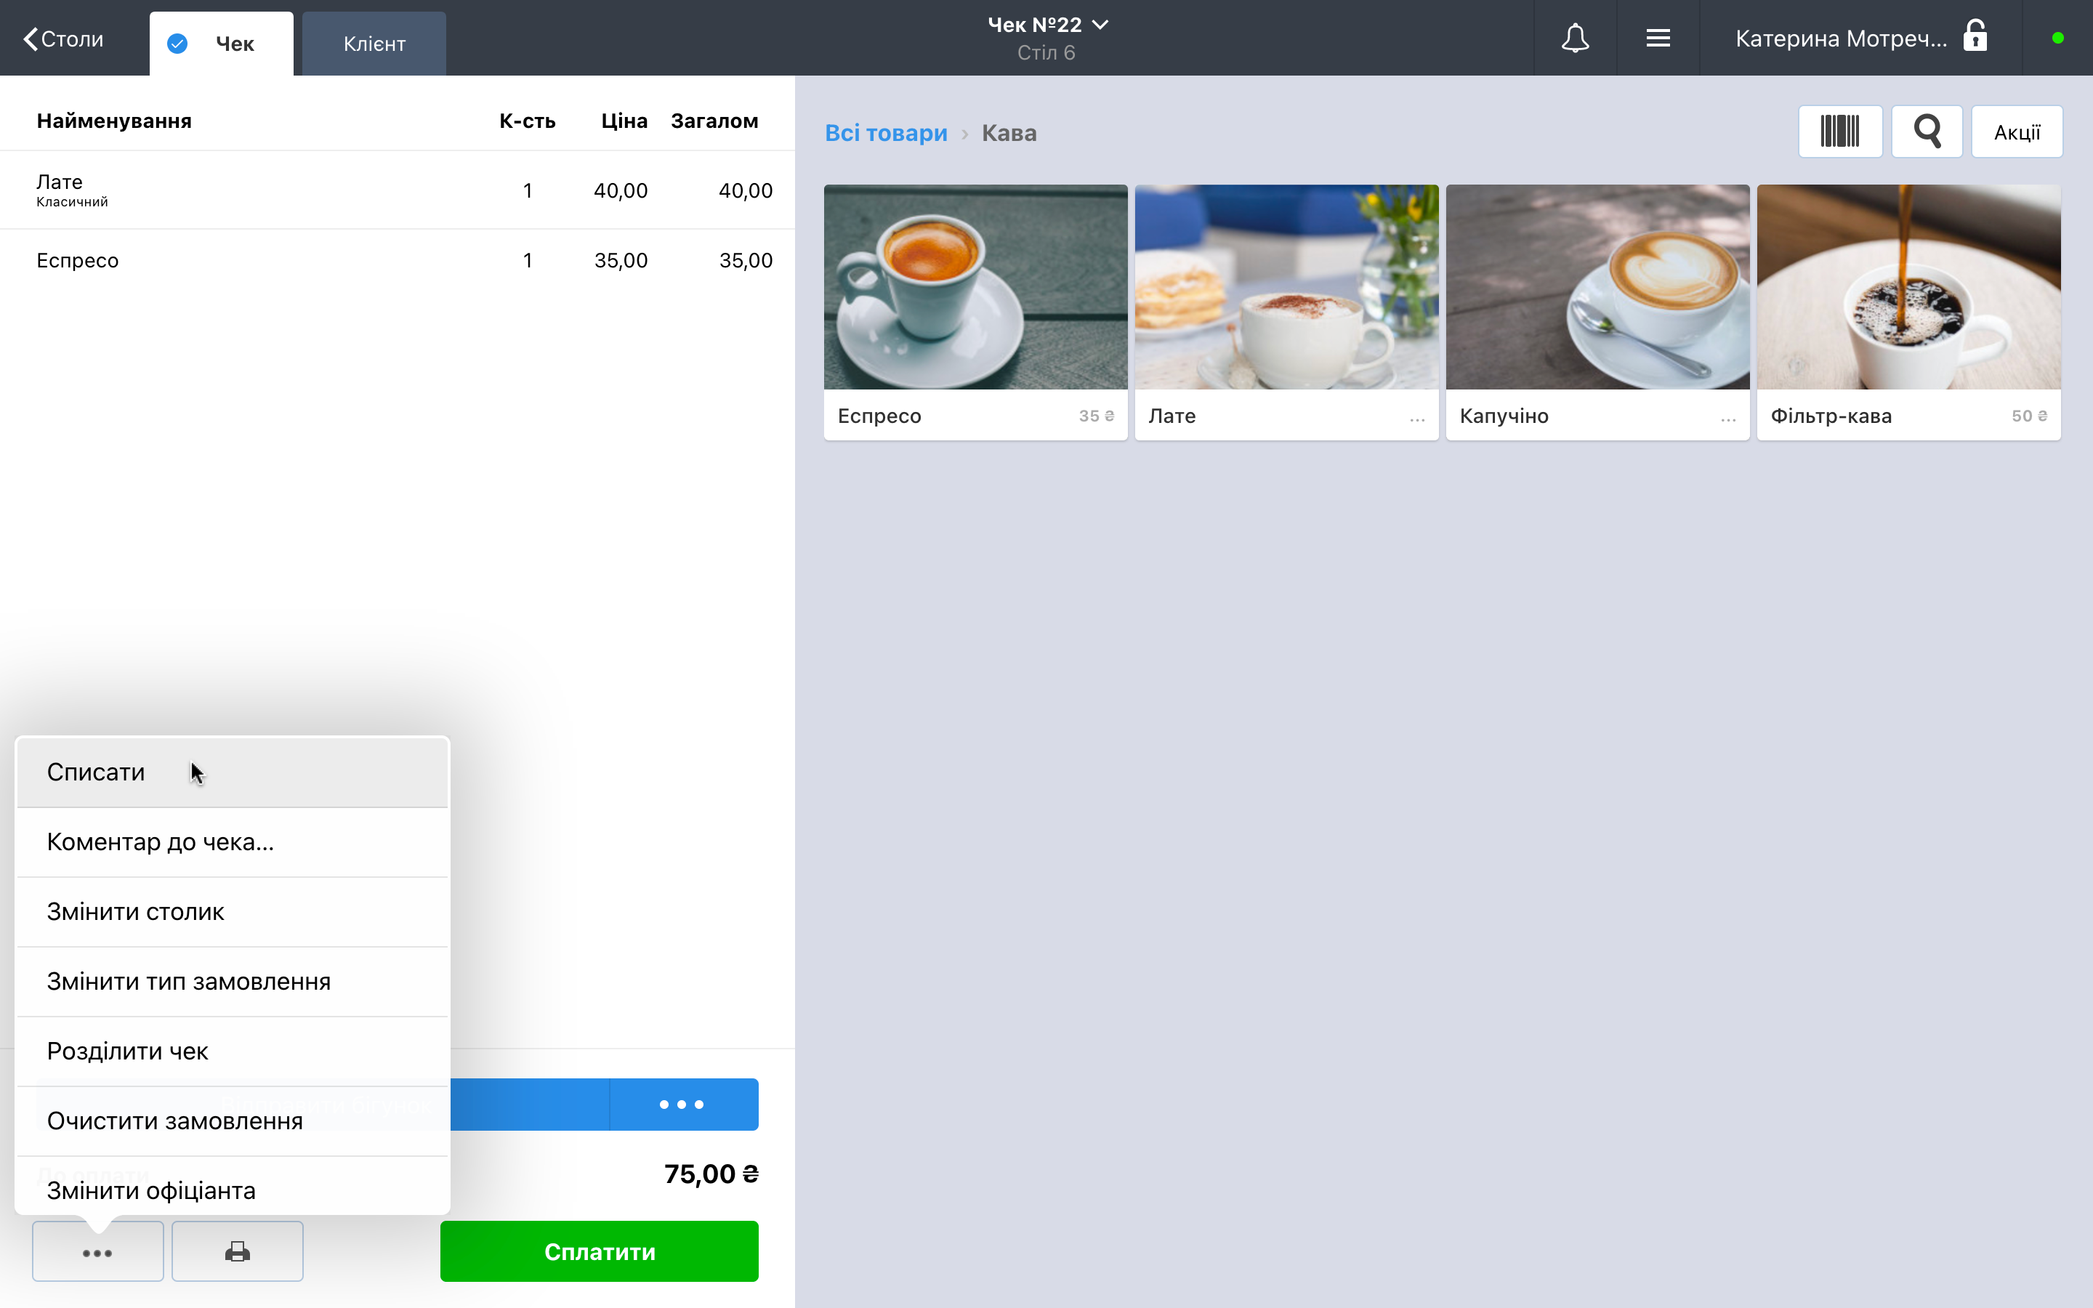Choose Списати from menu

coord(233,772)
